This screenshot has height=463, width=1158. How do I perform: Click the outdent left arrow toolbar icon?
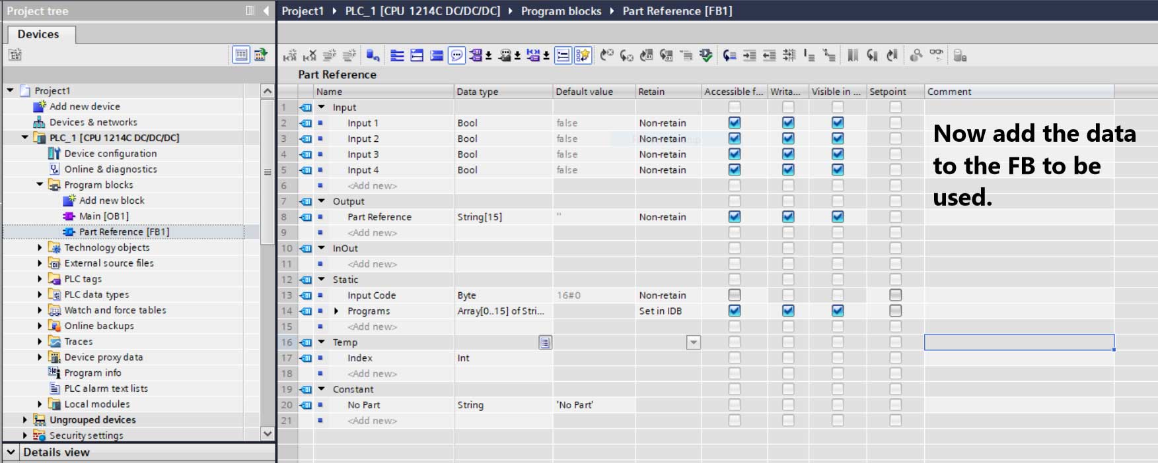click(769, 56)
